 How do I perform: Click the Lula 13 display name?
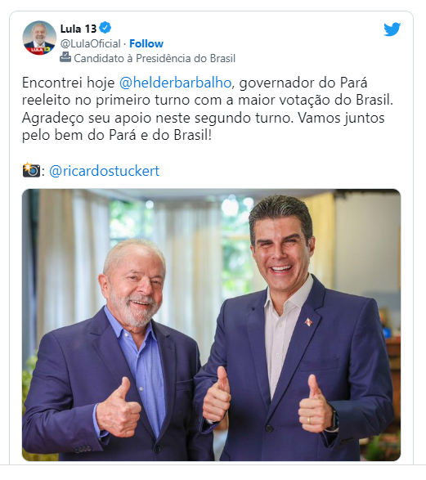78,29
